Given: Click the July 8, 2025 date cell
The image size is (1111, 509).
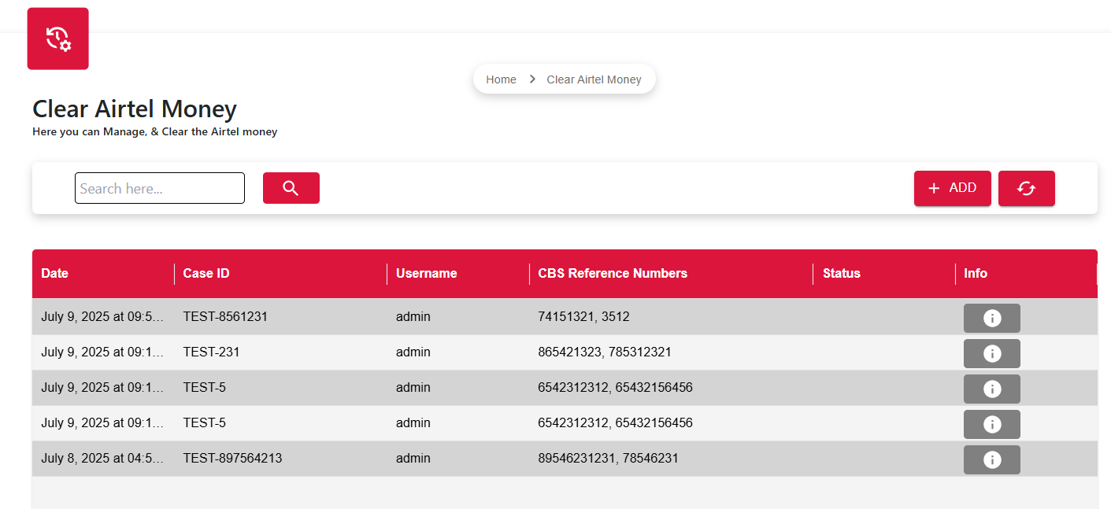Looking at the screenshot, I should tap(102, 458).
